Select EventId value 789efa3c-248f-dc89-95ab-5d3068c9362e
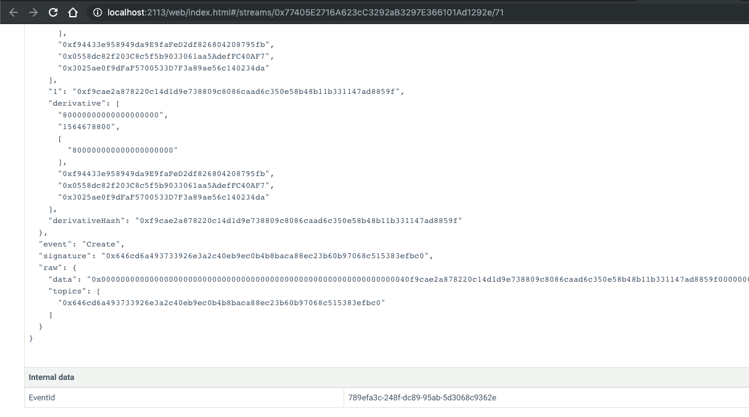This screenshot has height=417, width=749. coord(422,397)
